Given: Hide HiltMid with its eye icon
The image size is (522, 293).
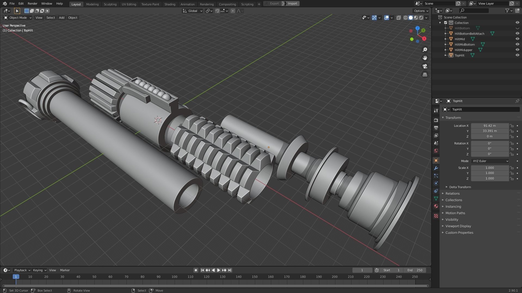Looking at the screenshot, I should (x=517, y=39).
